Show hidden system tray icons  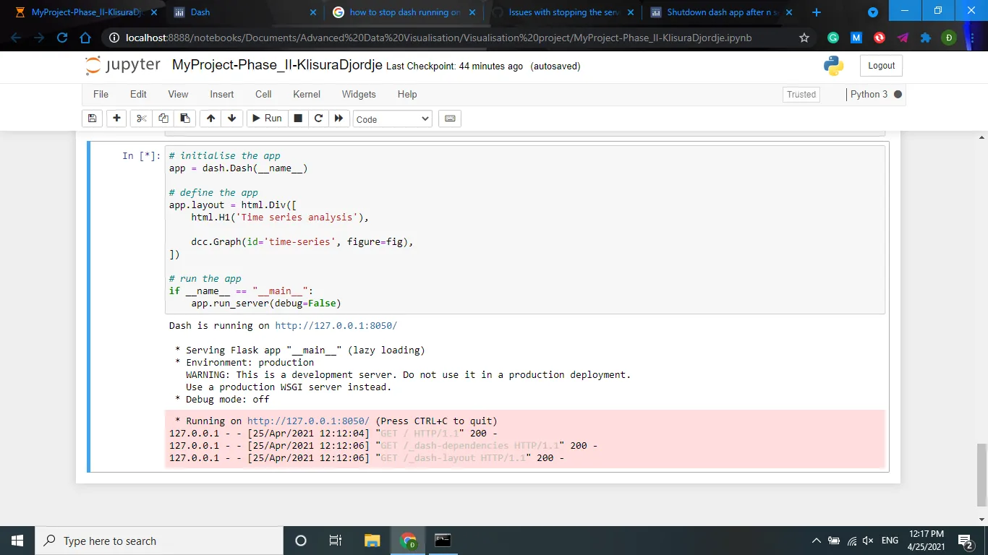pos(817,541)
